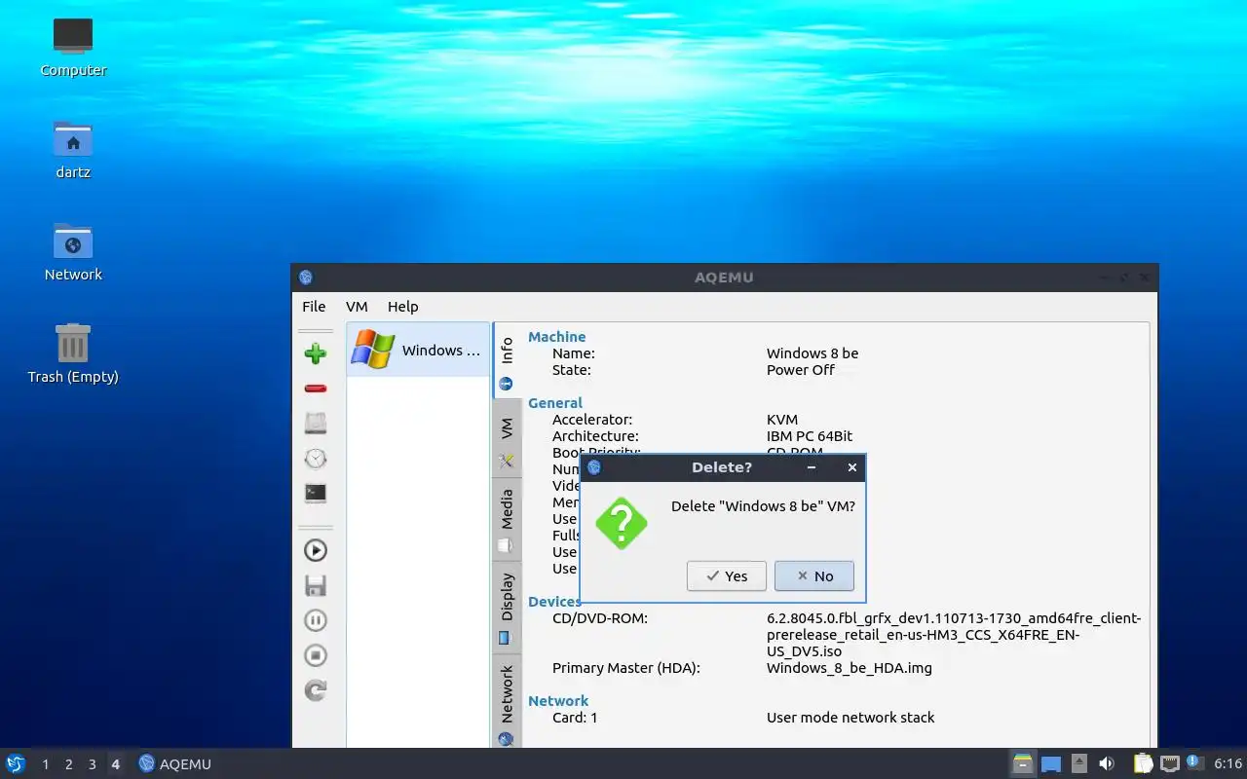The width and height of the screenshot is (1247, 779).
Task: Click the wired network tray icon
Action: pos(1170,763)
